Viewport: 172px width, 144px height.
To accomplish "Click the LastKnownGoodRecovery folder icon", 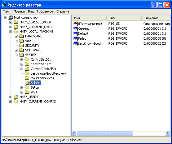I will pyautogui.click(x=27, y=73).
